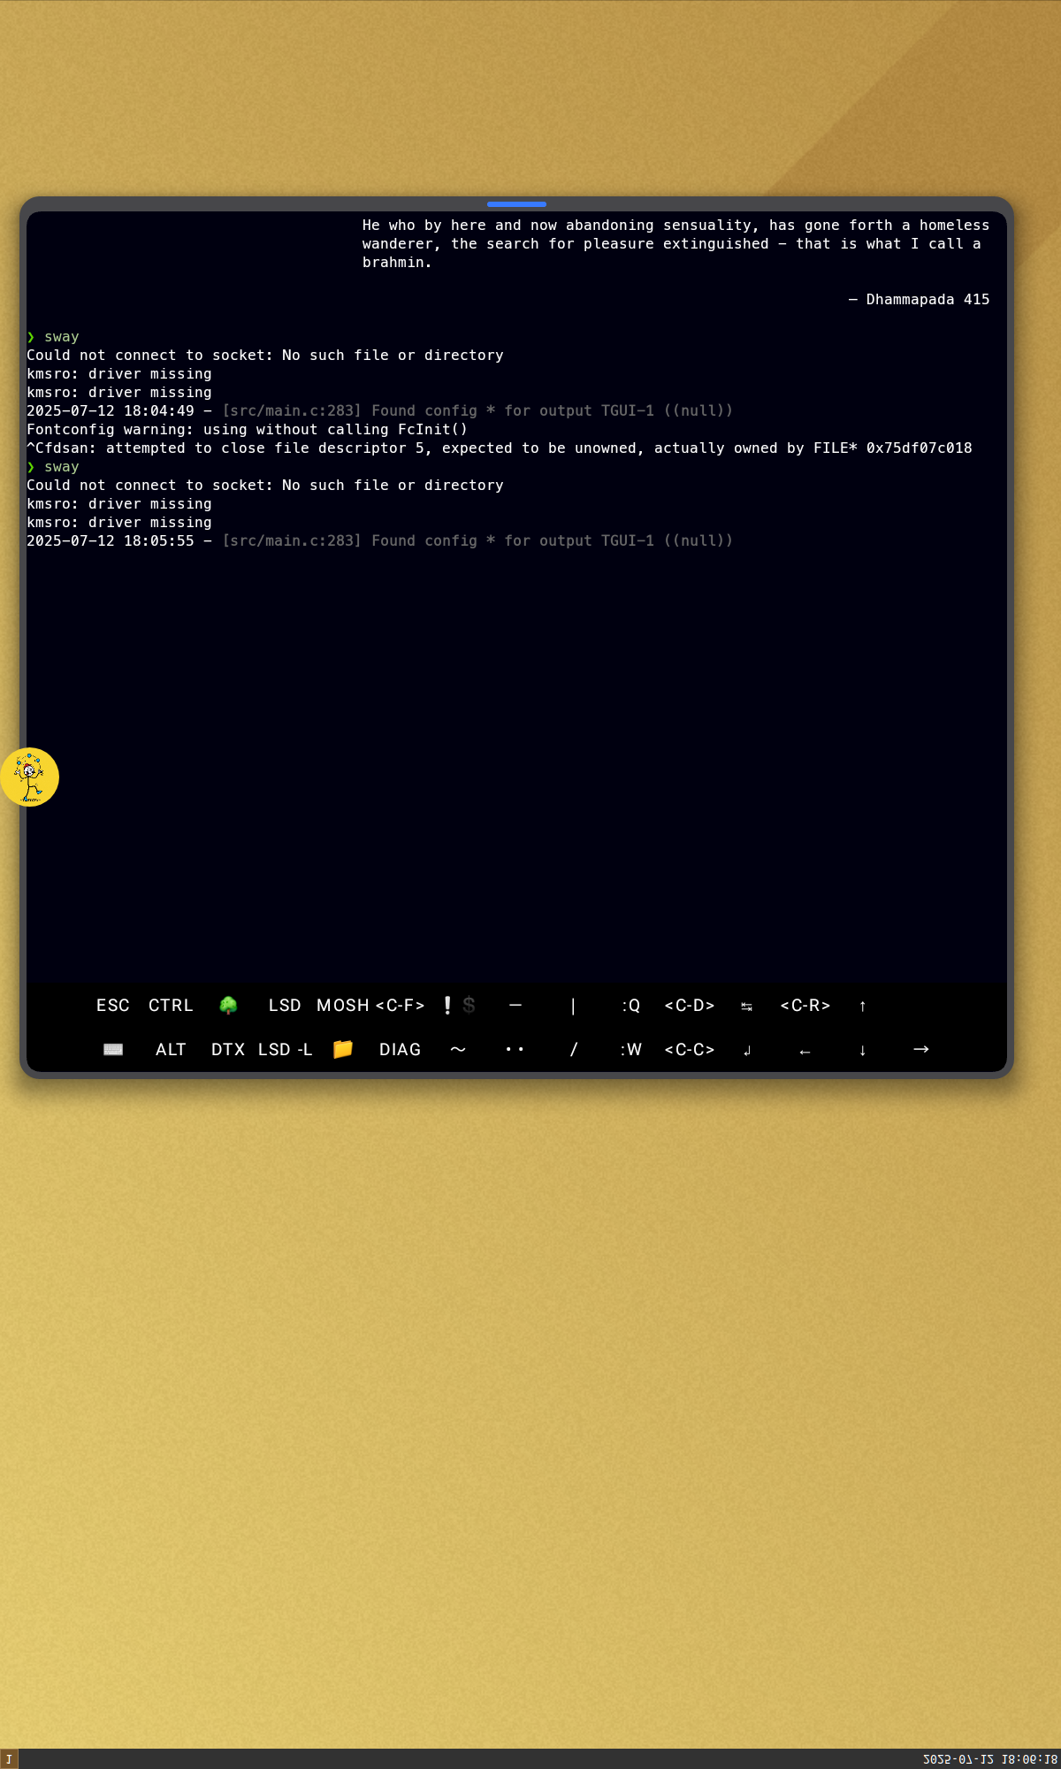
Task: Select workspace 1 in the bottom bar
Action: click(9, 1759)
